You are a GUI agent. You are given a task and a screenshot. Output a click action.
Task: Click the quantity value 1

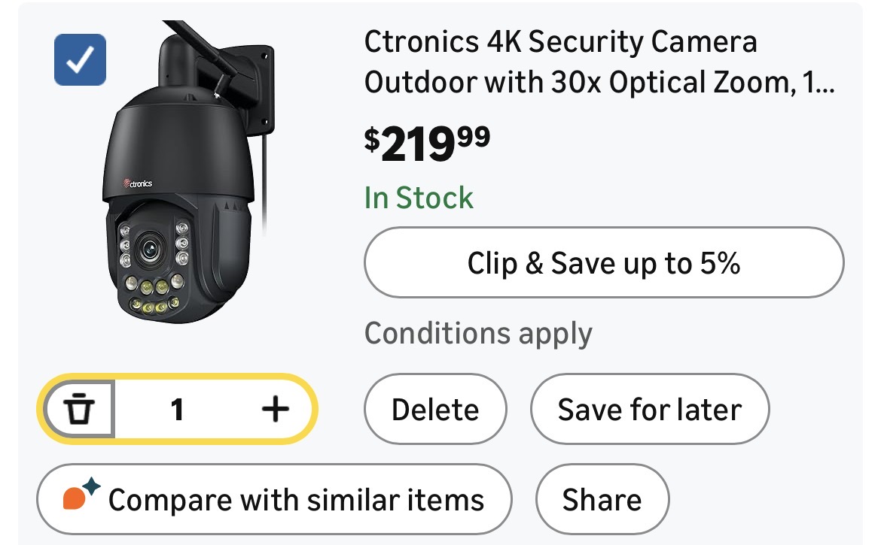point(177,410)
